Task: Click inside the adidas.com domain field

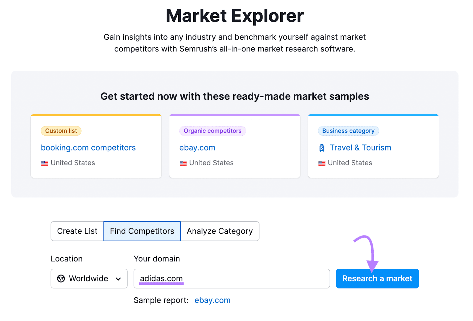Action: pyautogui.click(x=232, y=278)
